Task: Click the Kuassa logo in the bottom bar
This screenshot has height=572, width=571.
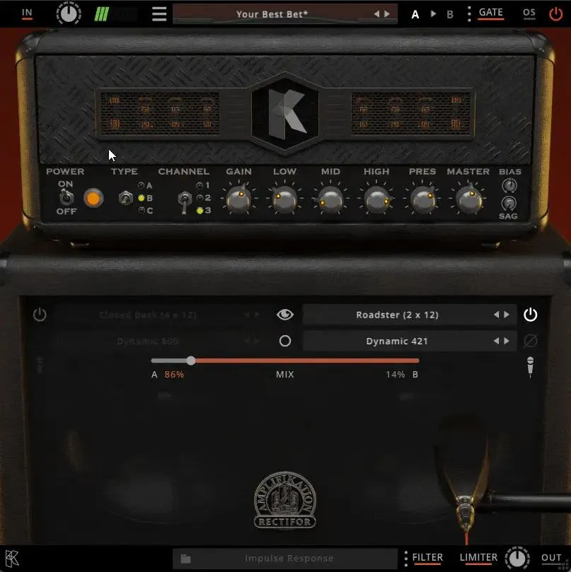Action: [12, 559]
